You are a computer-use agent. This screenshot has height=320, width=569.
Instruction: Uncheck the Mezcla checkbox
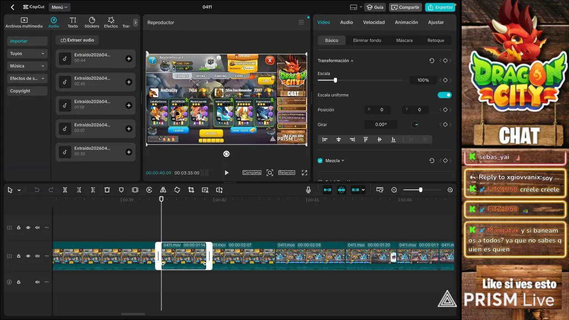[320, 161]
